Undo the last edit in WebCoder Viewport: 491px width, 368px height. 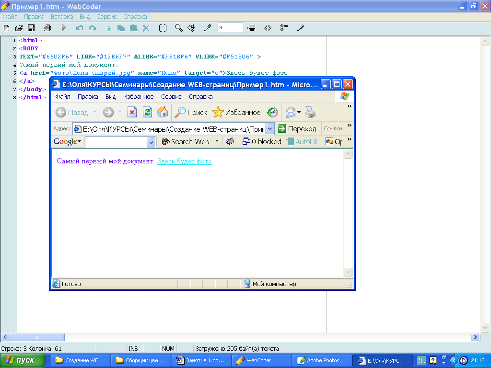point(80,28)
